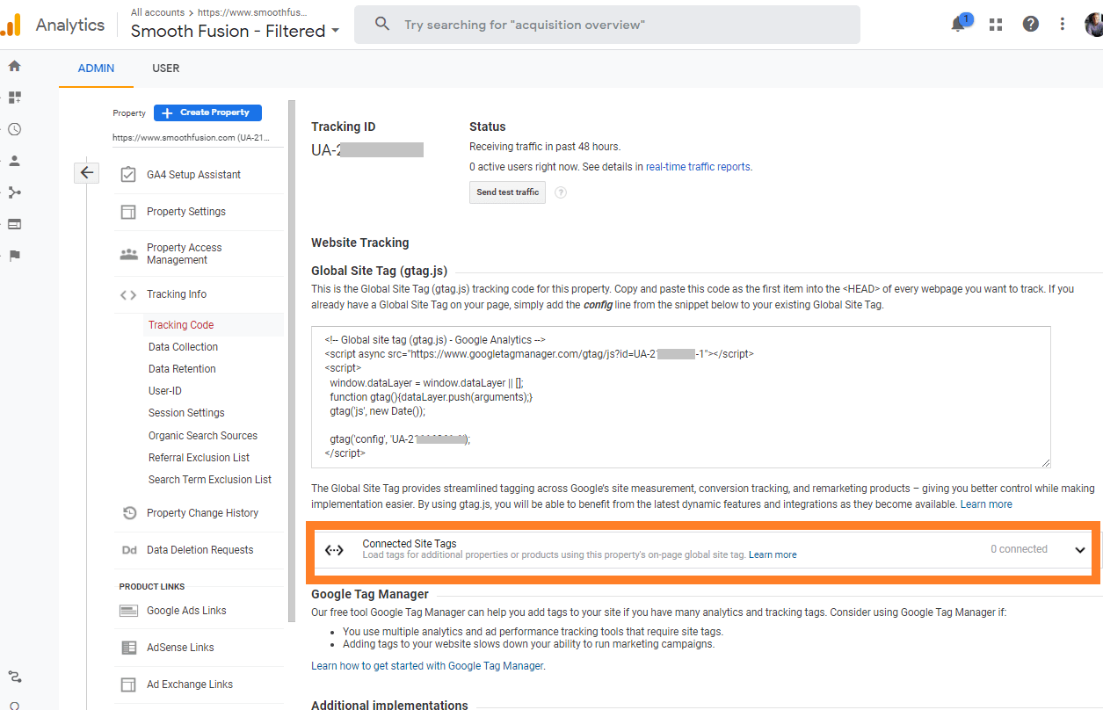Viewport: 1103px width, 710px height.
Task: Open the Attribution icon near sidebar bottom
Action: tap(14, 677)
